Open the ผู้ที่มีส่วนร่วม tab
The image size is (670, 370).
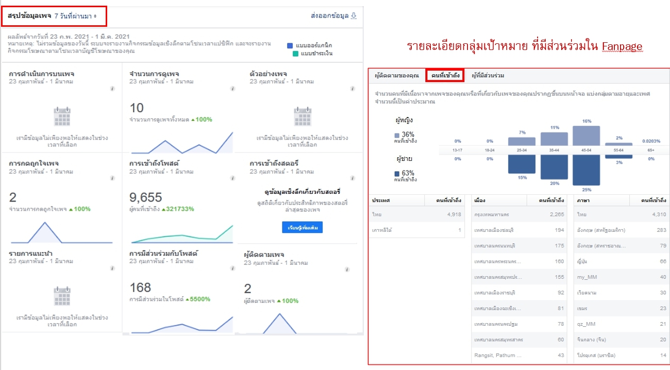click(x=488, y=76)
